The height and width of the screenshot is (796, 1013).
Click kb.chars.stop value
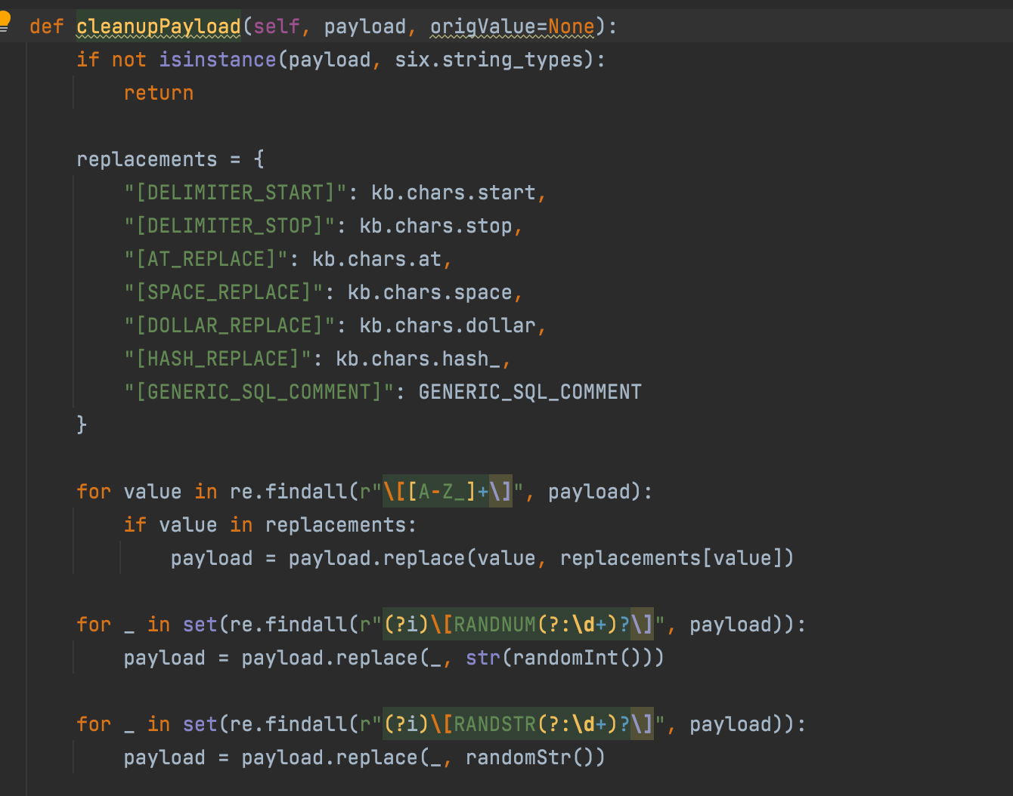click(x=435, y=227)
